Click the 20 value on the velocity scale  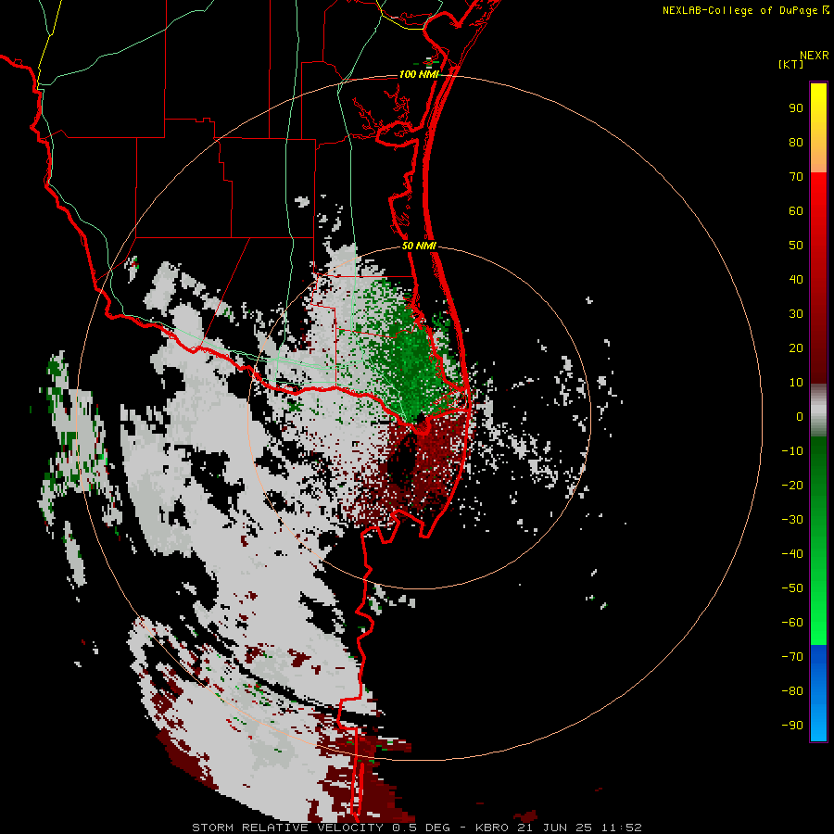796,348
